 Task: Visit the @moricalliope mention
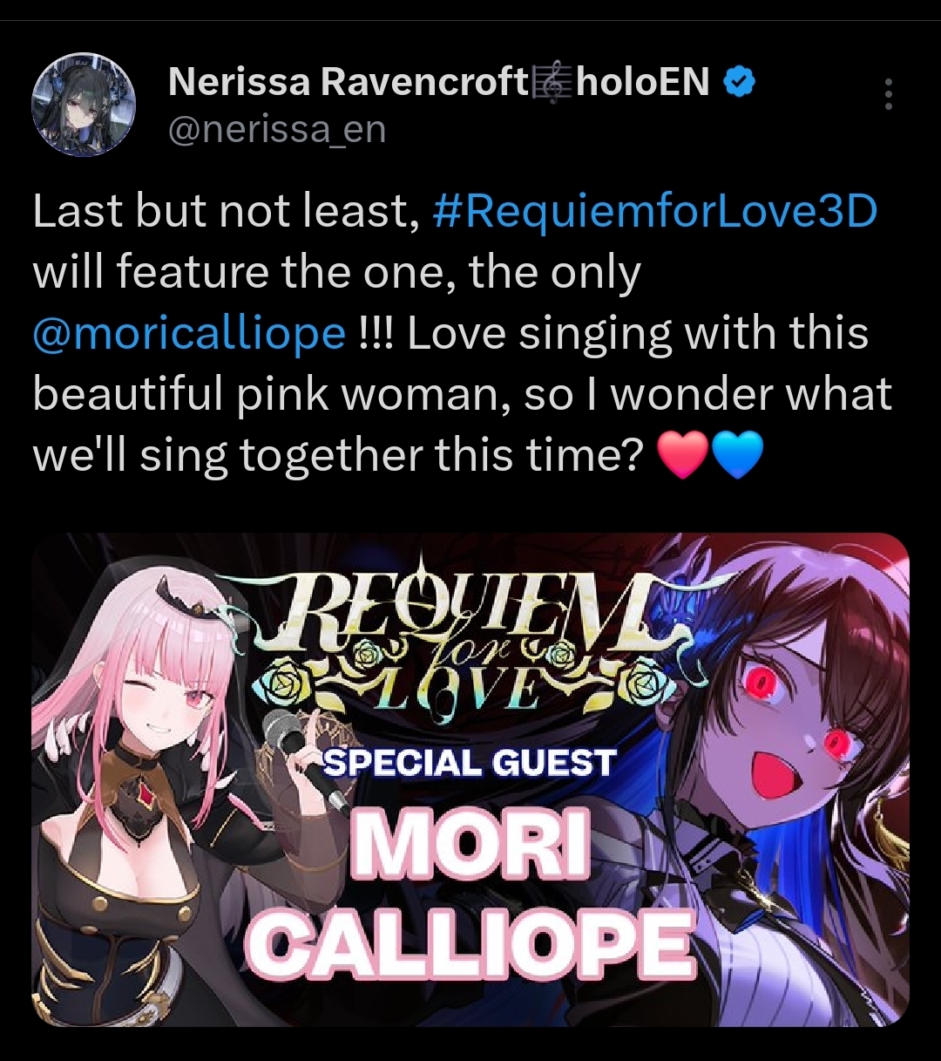[189, 334]
